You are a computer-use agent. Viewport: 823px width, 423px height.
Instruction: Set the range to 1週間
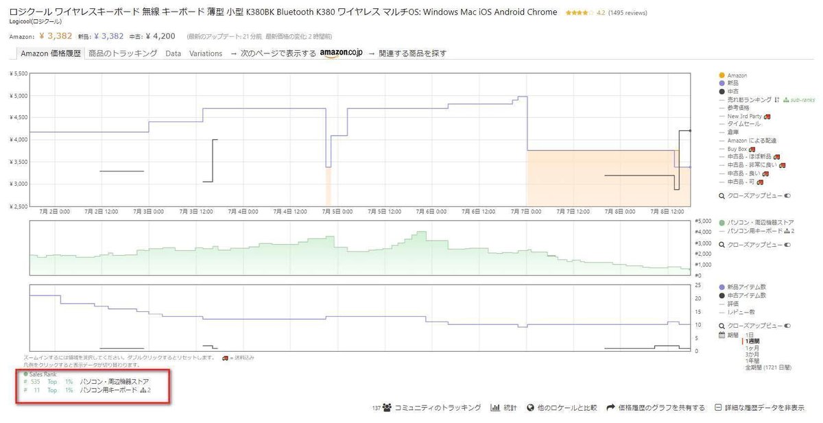pyautogui.click(x=754, y=341)
